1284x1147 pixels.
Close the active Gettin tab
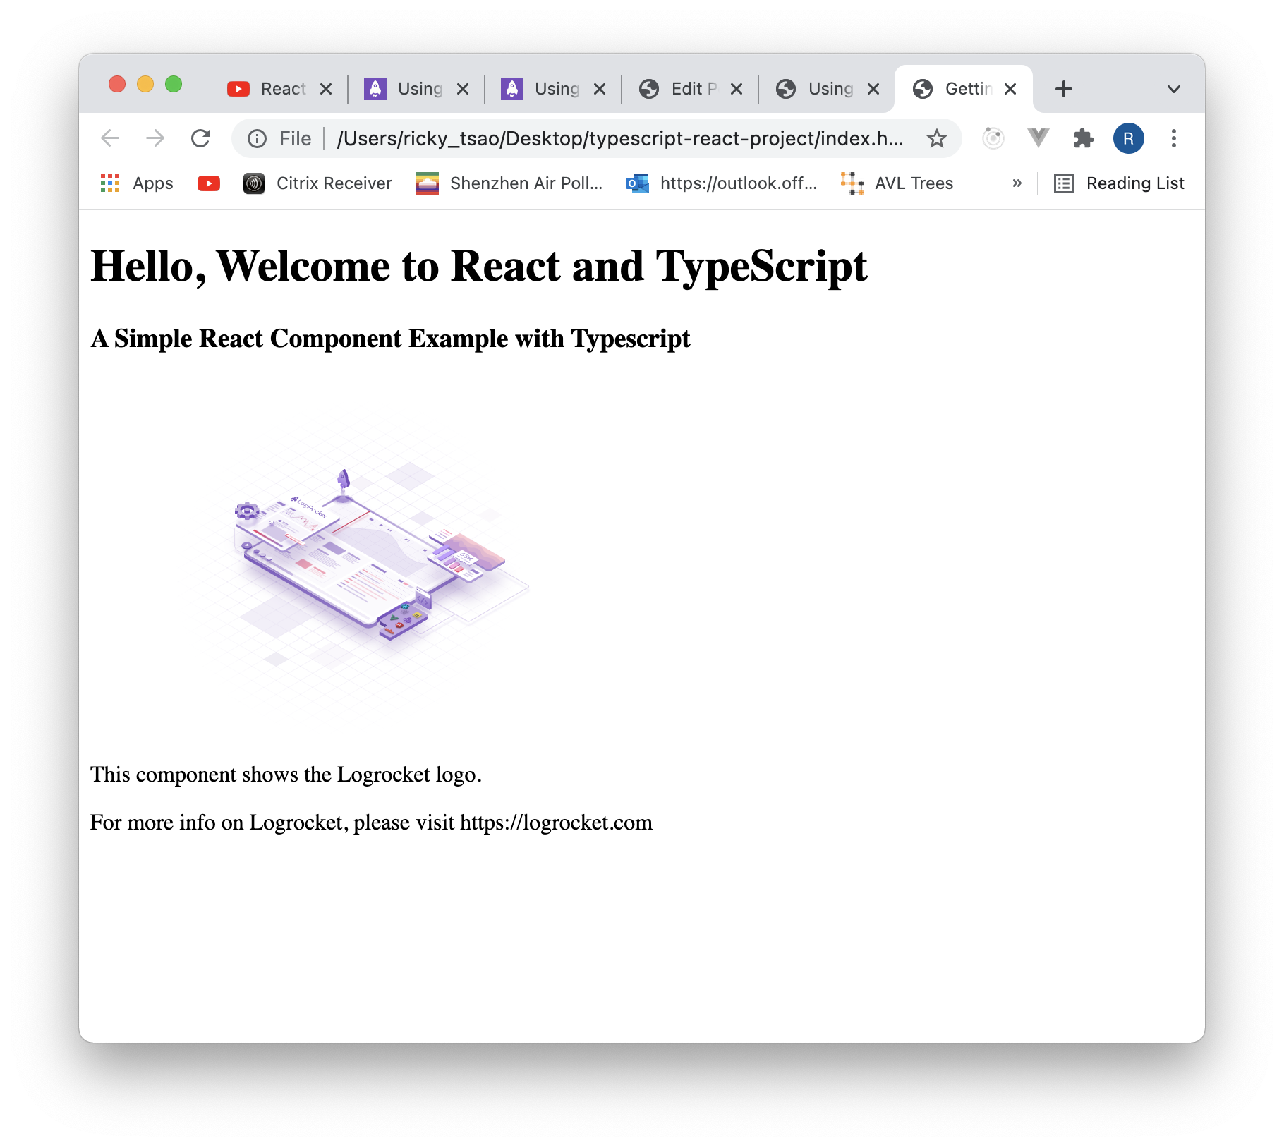click(1010, 89)
